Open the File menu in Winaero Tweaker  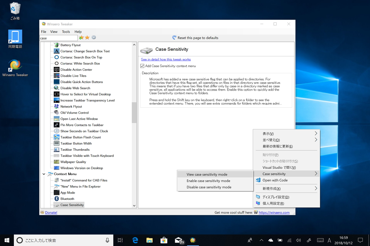point(44,32)
